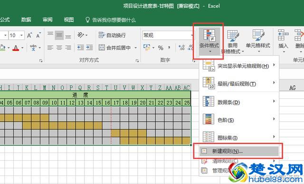Screen dimensions: 304x184
Task: Align text left in the cell
Action: tap(50, 48)
